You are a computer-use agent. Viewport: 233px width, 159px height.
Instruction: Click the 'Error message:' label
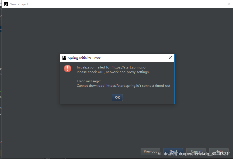point(89,81)
